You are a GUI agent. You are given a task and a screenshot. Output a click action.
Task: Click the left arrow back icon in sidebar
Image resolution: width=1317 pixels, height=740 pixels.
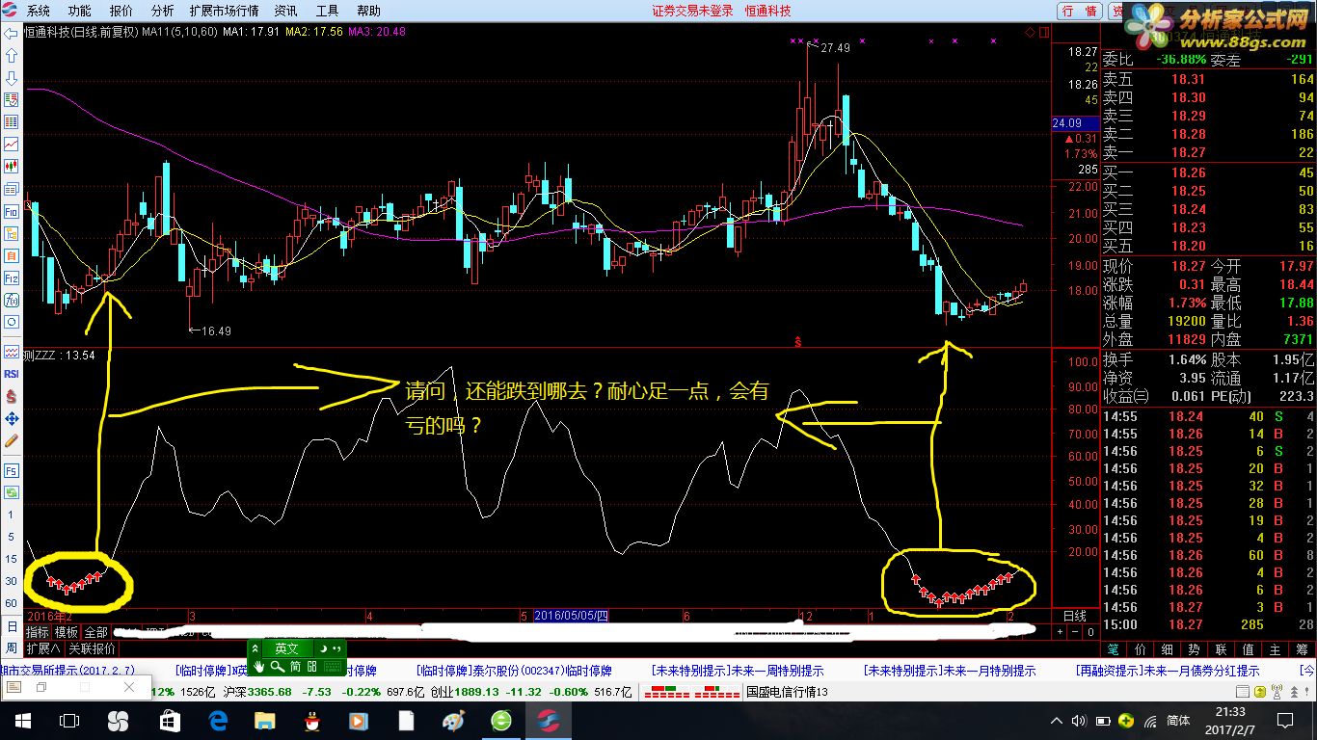[12, 33]
